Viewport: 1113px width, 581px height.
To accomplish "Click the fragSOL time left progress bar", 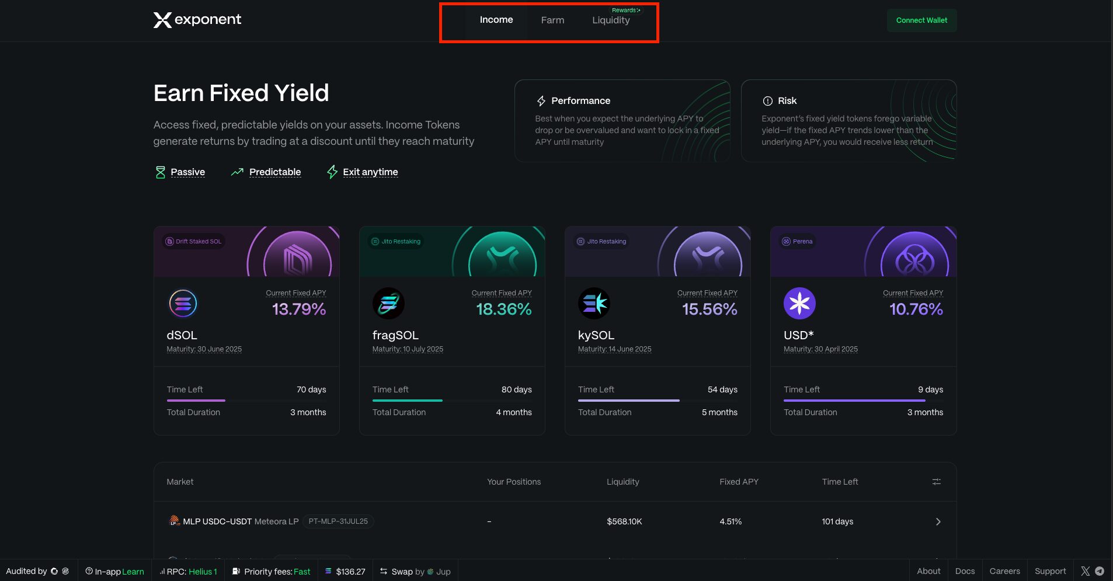I will click(x=452, y=401).
